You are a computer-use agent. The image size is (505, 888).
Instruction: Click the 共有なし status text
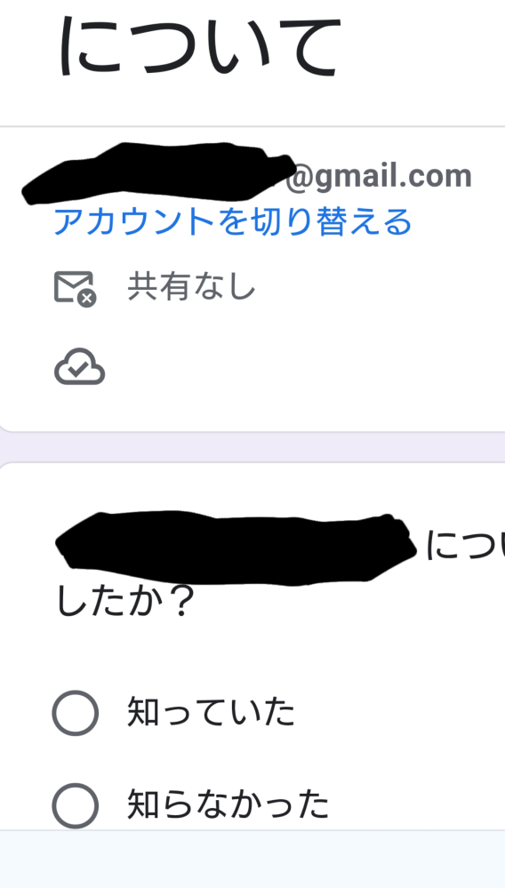[192, 286]
